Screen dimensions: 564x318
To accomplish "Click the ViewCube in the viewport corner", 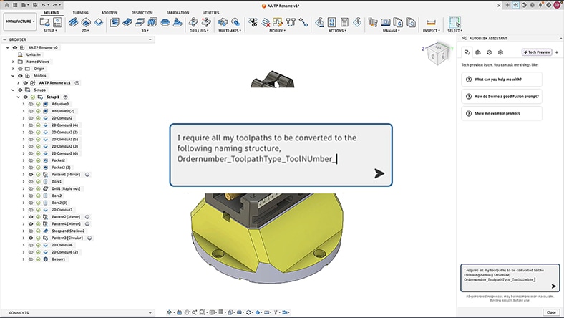I will tap(438, 54).
